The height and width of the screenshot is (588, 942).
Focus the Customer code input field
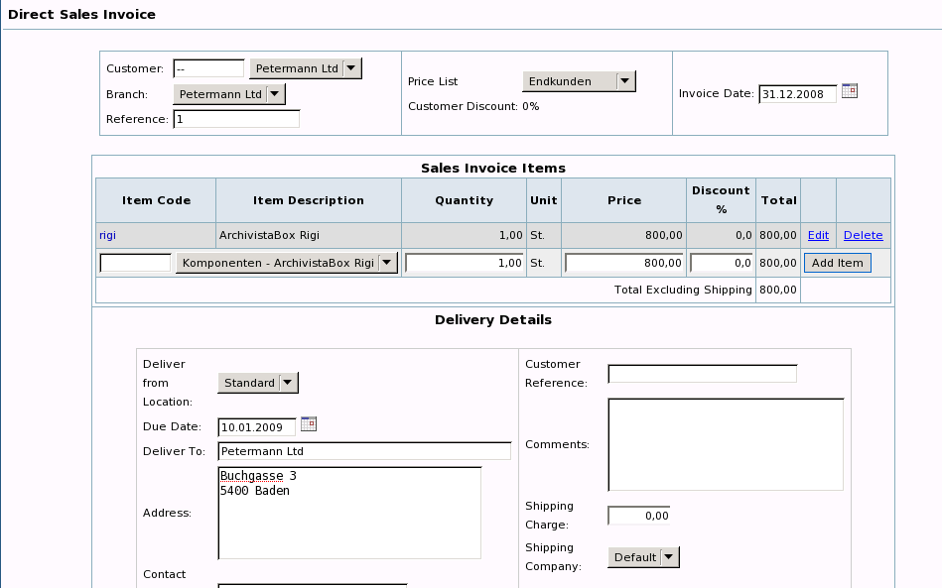[209, 68]
